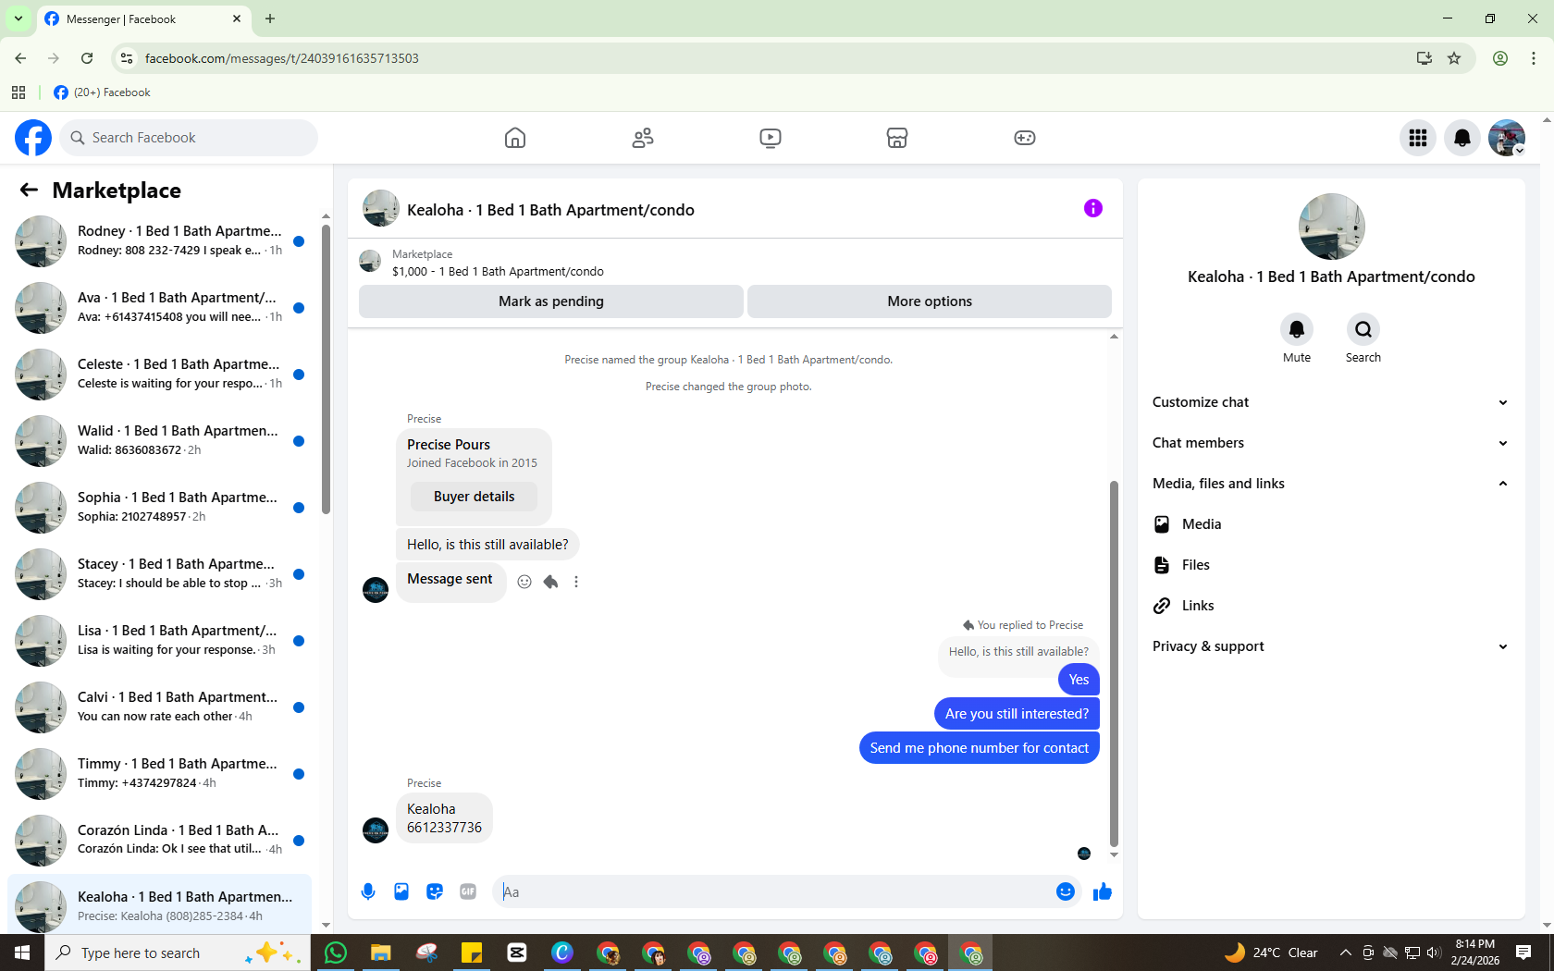The image size is (1554, 971).
Task: Bookmark page with the star icon
Action: coord(1454,58)
